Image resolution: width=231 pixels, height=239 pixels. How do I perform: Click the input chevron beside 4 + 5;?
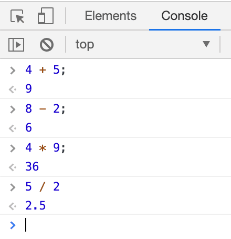(13, 71)
